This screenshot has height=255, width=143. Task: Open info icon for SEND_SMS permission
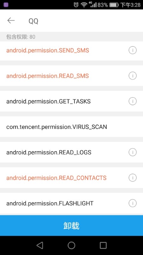pyautogui.click(x=133, y=50)
